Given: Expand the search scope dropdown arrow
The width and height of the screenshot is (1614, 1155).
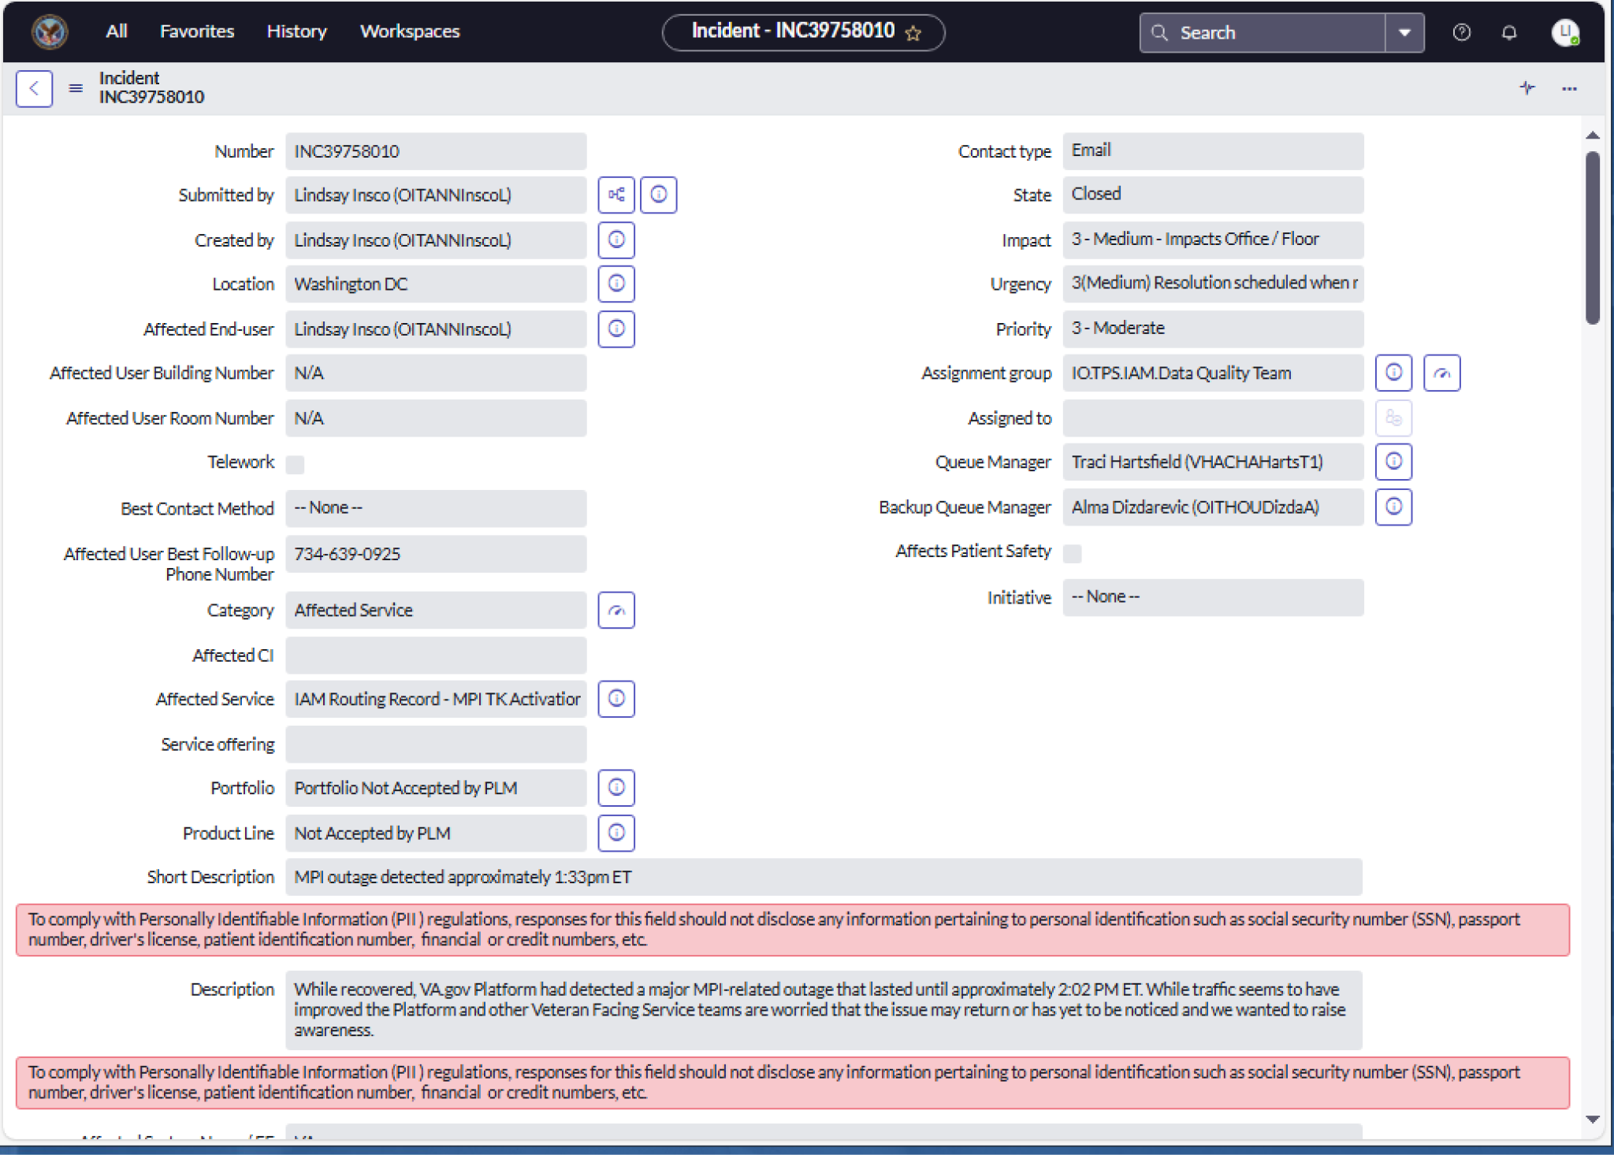Looking at the screenshot, I should (x=1404, y=33).
